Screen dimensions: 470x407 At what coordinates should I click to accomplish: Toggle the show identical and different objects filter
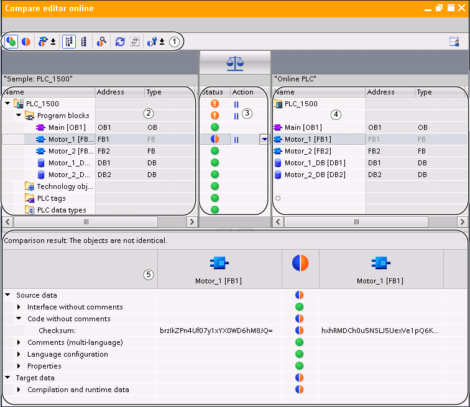pos(11,42)
